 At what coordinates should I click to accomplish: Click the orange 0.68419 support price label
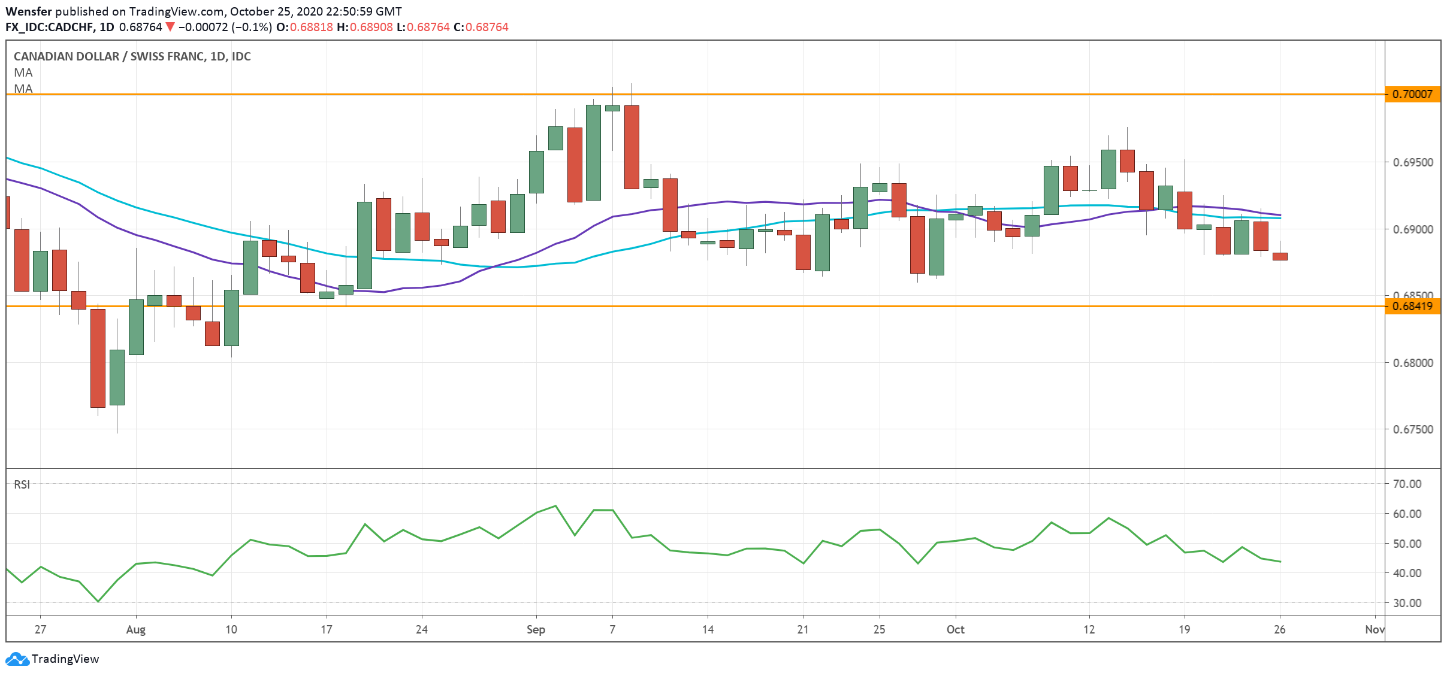click(1412, 307)
